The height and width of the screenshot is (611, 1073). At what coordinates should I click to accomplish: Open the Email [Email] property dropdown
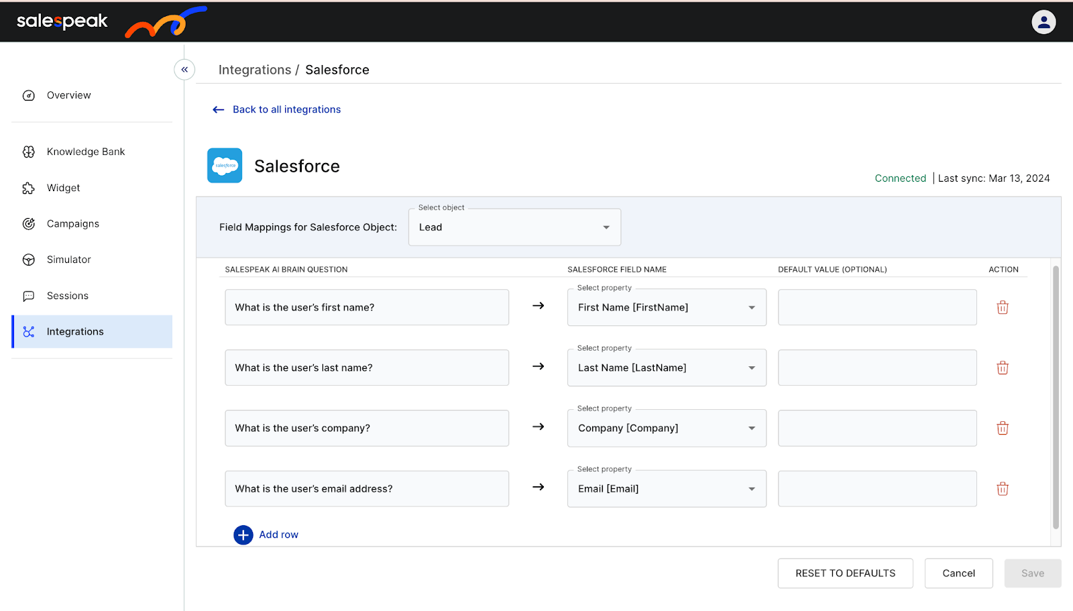(x=667, y=488)
